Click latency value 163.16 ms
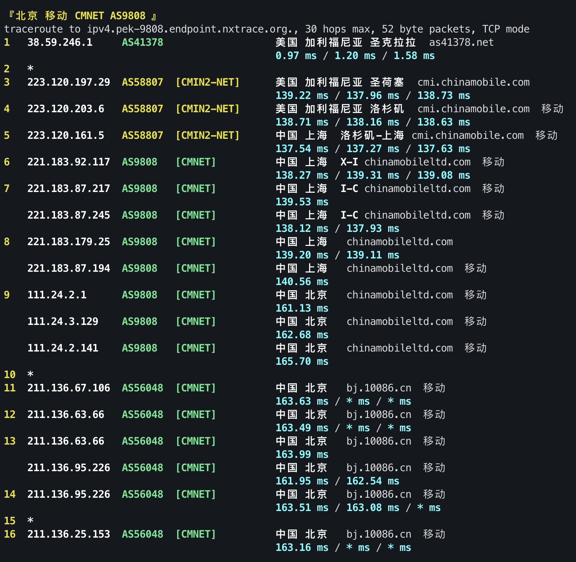The height and width of the screenshot is (562, 576). (x=302, y=548)
